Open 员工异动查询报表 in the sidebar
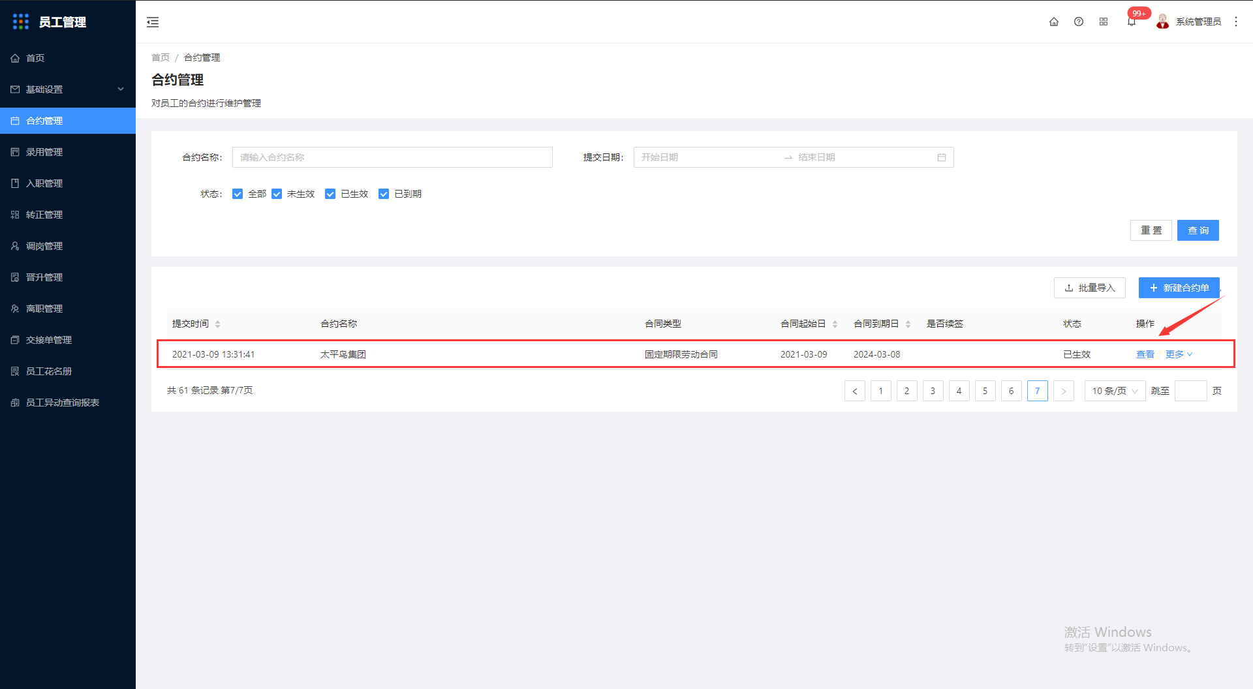This screenshot has height=689, width=1253. point(68,403)
